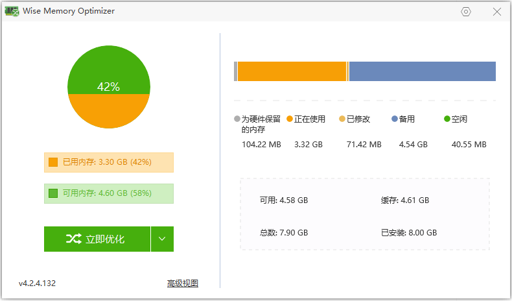512x301 pixels.
Task: Click the 42% memory usage pie chart
Action: (109, 87)
